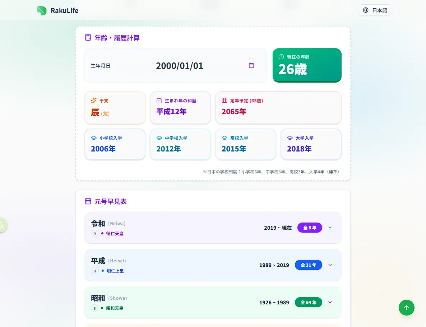Select the 大学入学 2018年 card
Viewport: 426px width, 327px height.
tap(311, 144)
